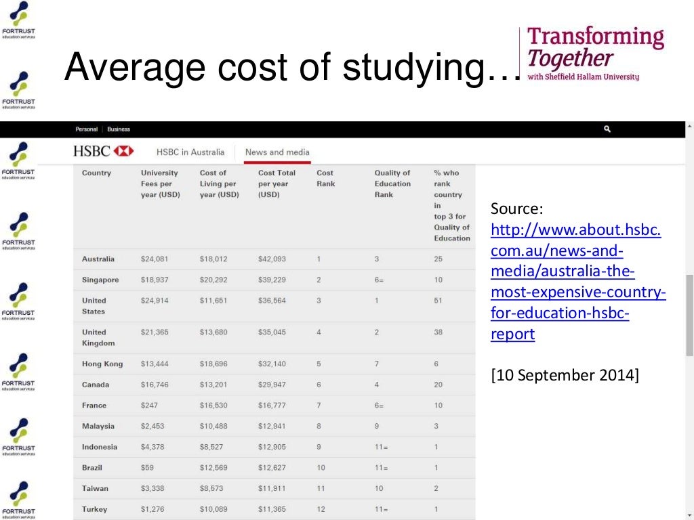Open the HSBC source hyperlink
This screenshot has height=520, width=694.
pyautogui.click(x=578, y=282)
